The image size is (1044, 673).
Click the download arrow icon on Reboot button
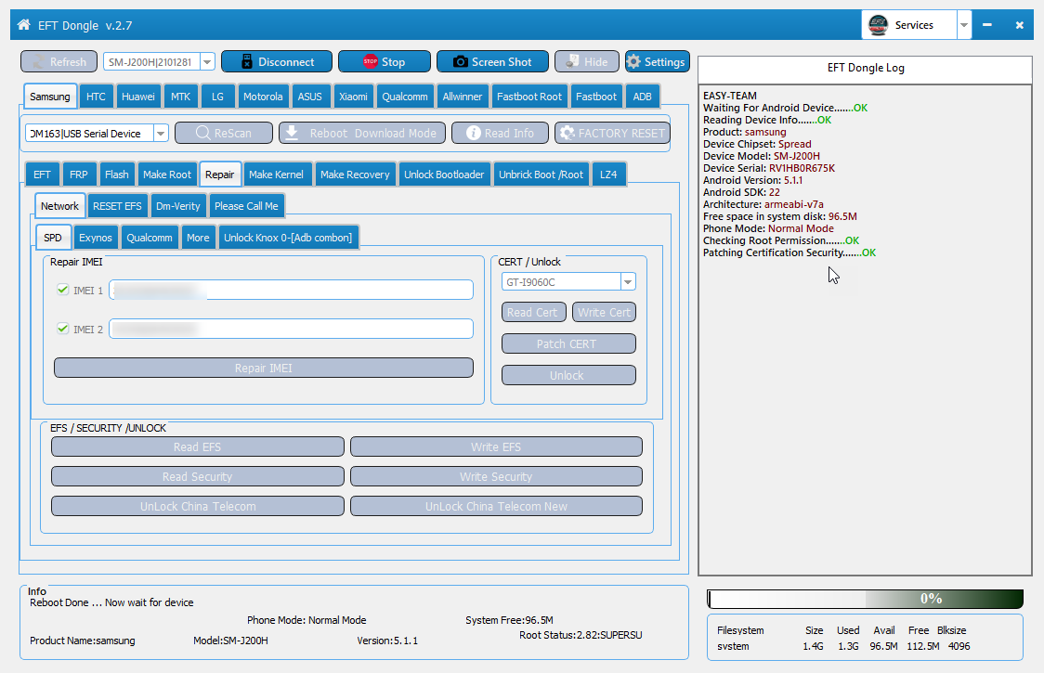(x=292, y=133)
